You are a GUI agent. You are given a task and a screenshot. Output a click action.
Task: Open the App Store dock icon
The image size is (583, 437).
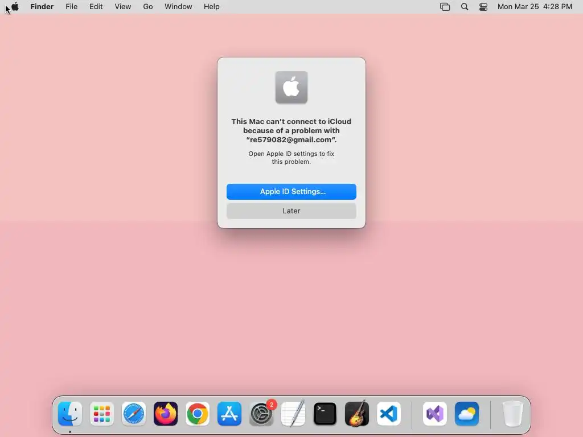(x=229, y=414)
